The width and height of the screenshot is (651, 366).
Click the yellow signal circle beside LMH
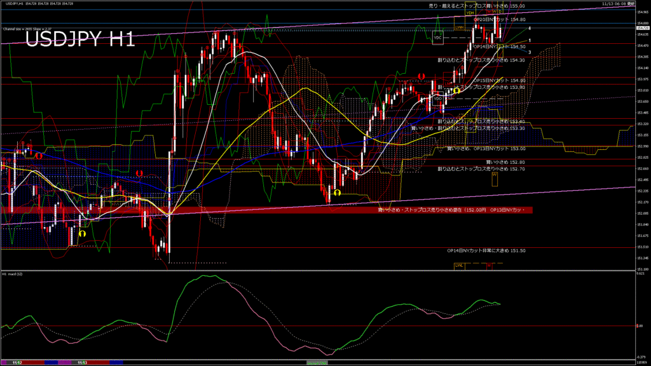click(456, 91)
